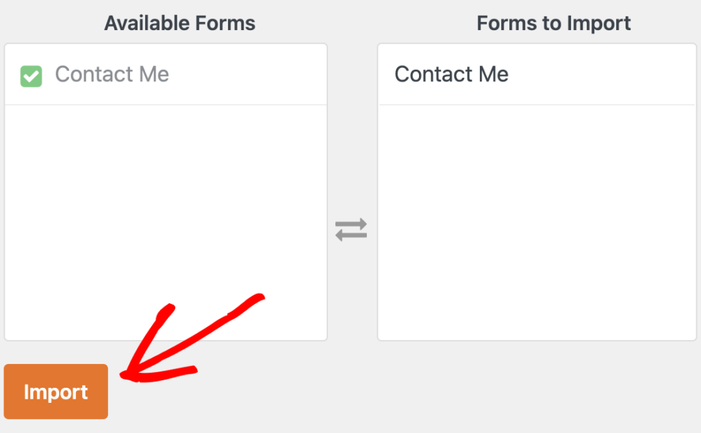
Task: Click the checkmark icon in Available Forms
Action: [x=30, y=75]
